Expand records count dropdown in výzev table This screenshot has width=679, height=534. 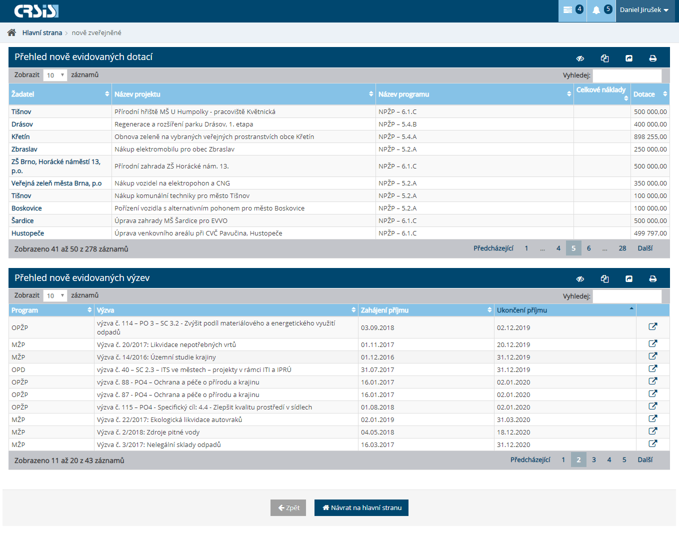tap(55, 296)
